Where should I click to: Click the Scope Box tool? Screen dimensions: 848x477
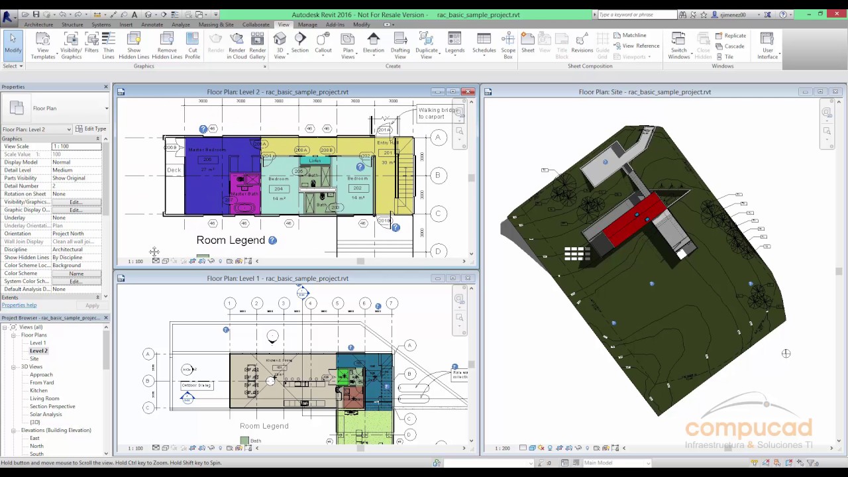click(508, 45)
